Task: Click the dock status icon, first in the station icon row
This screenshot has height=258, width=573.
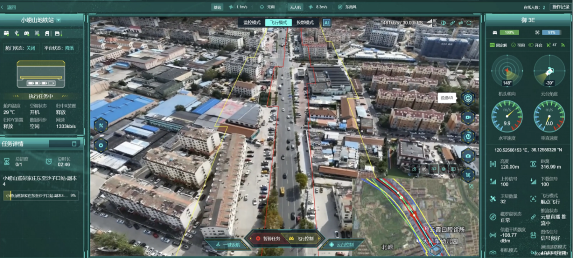Action: [7, 33]
